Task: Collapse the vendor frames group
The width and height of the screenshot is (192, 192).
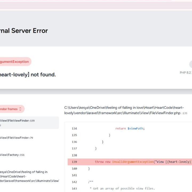Action: 9,109
